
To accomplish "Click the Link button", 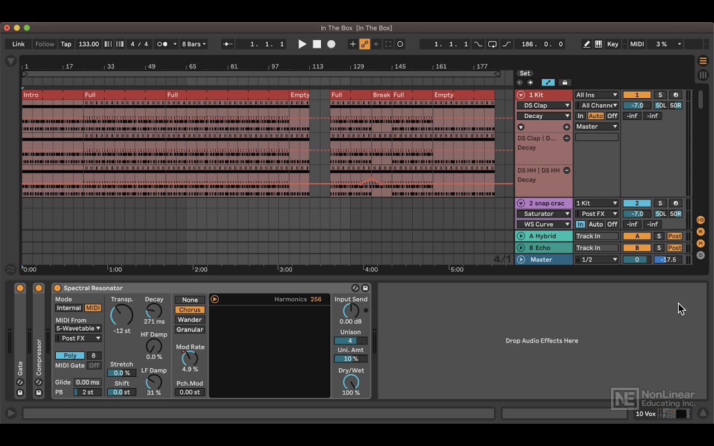I will tap(18, 44).
